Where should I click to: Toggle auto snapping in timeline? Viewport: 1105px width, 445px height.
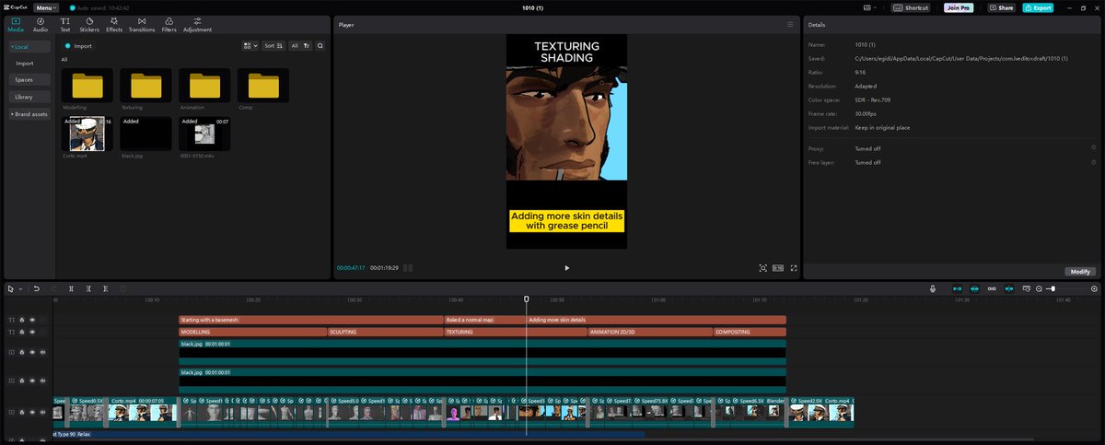click(974, 288)
